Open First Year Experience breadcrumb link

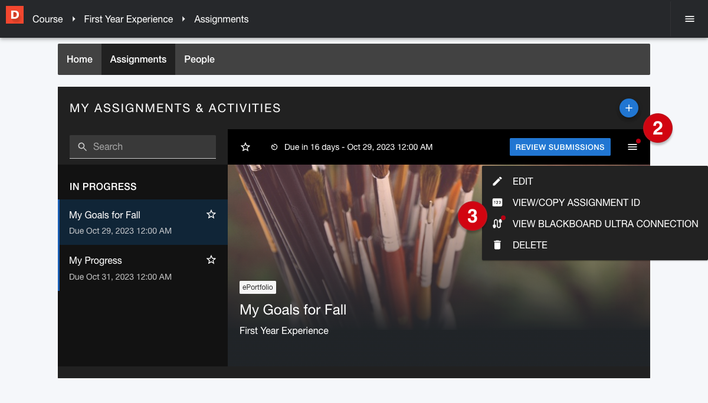tap(129, 19)
